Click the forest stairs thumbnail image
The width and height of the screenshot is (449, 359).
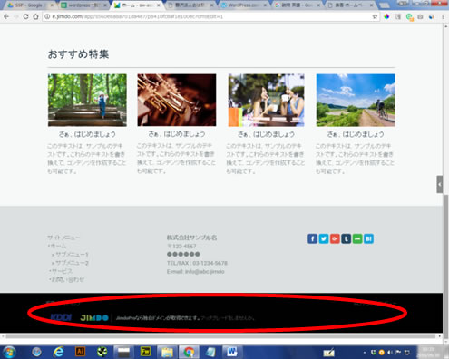coord(87,100)
